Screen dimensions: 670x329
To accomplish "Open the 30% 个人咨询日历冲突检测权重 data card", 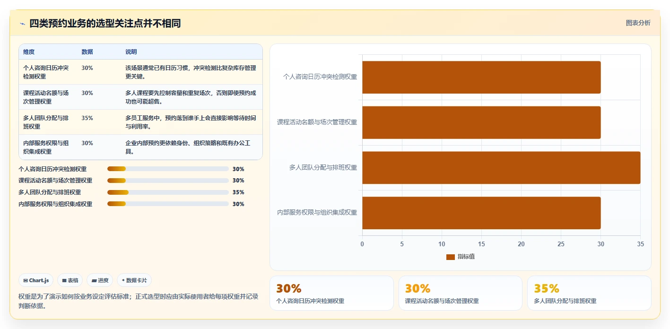I will (331, 293).
